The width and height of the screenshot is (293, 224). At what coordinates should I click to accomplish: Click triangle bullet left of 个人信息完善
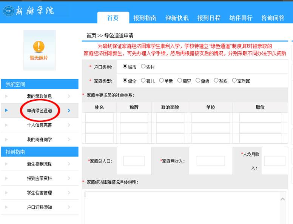[x=6, y=125]
